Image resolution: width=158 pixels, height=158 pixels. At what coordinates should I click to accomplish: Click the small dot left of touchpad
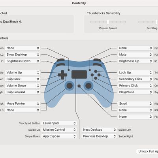[x=68, y=70]
